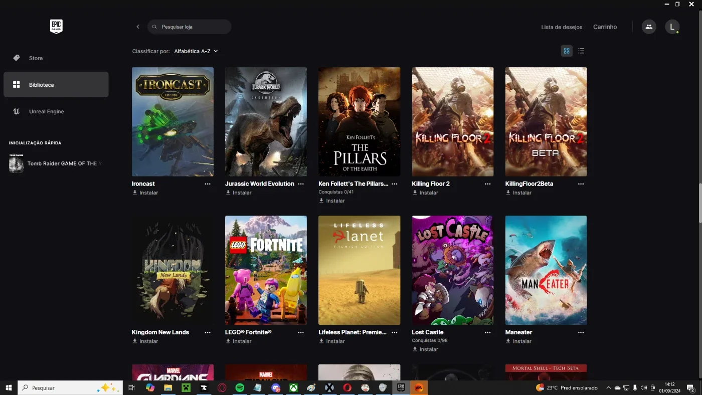
Task: Install Jurassic World Evolution
Action: [x=239, y=192]
